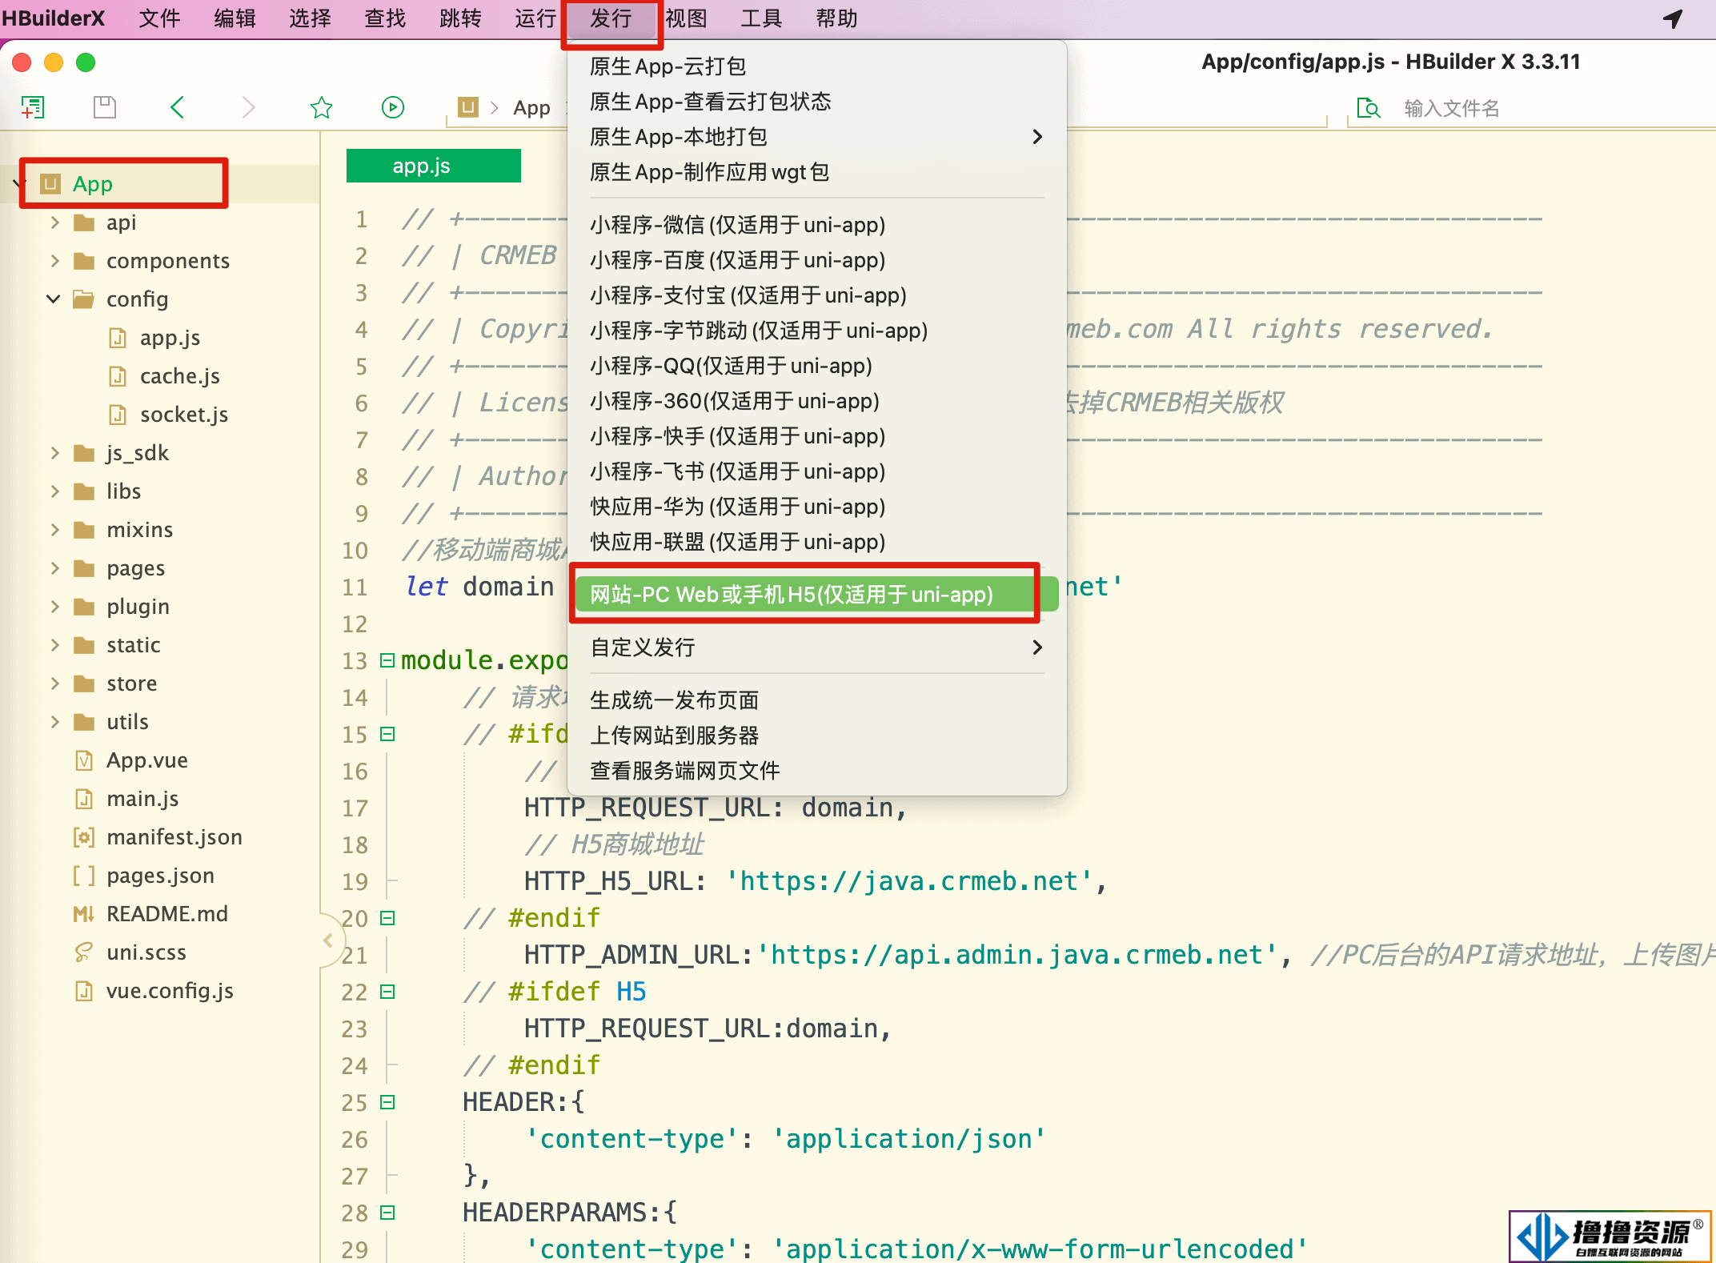The height and width of the screenshot is (1263, 1716).
Task: Expand the api folder
Action: click(x=54, y=223)
